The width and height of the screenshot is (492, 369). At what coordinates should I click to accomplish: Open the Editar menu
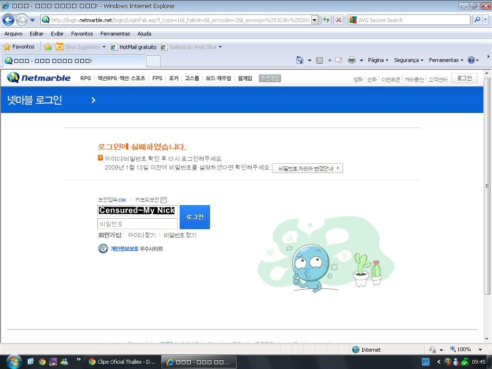point(37,34)
